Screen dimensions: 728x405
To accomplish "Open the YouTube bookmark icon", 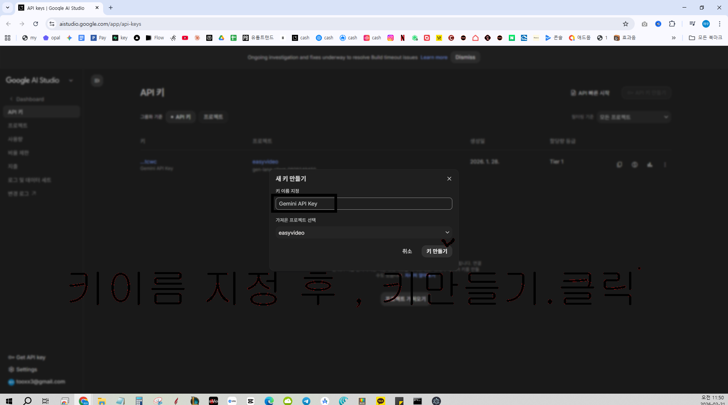I will [x=185, y=38].
